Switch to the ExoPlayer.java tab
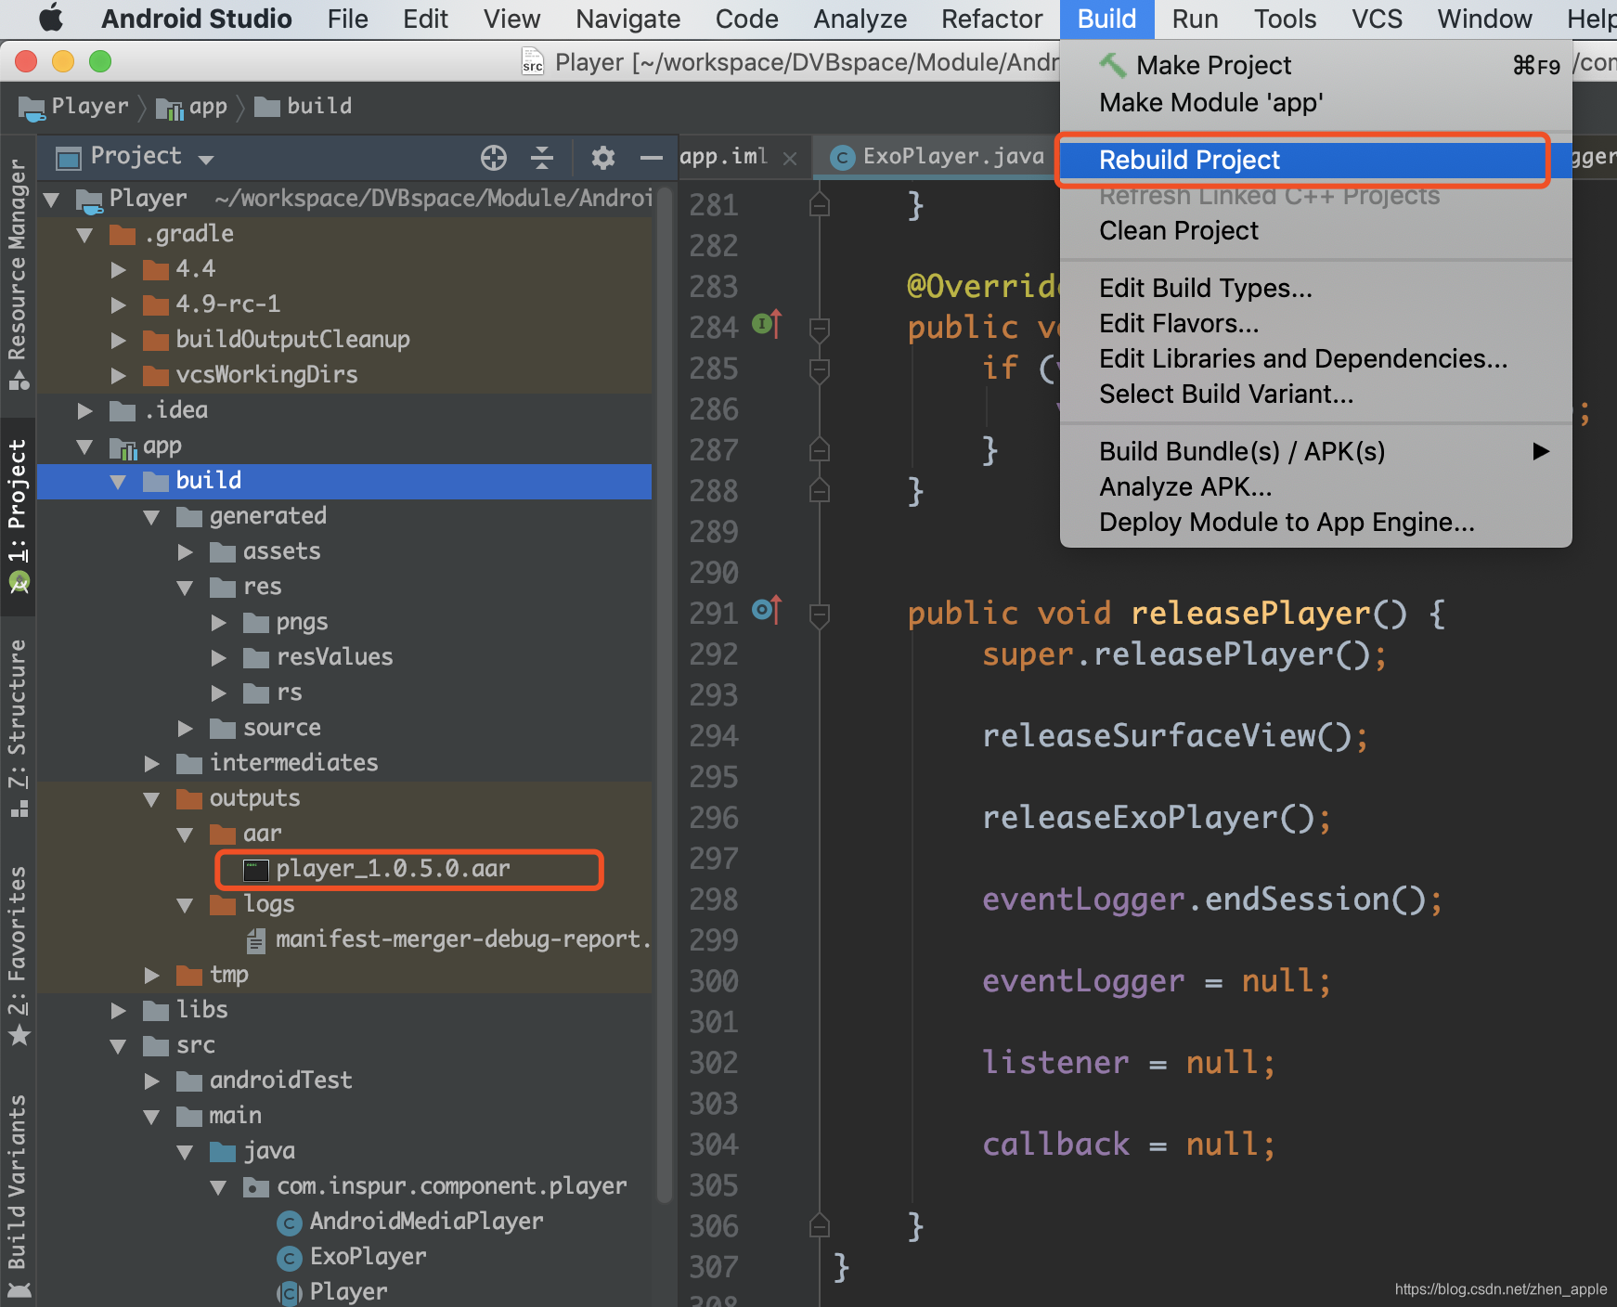The height and width of the screenshot is (1307, 1617). tap(936, 157)
